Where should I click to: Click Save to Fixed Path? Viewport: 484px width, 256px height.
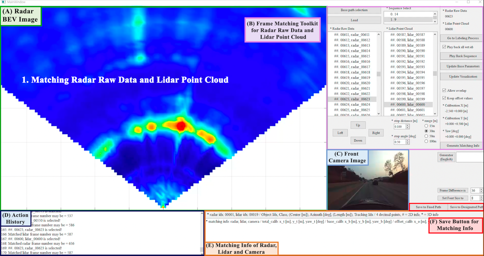click(428, 207)
